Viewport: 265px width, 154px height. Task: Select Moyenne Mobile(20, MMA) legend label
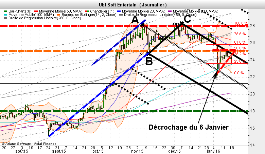[x=144, y=11]
